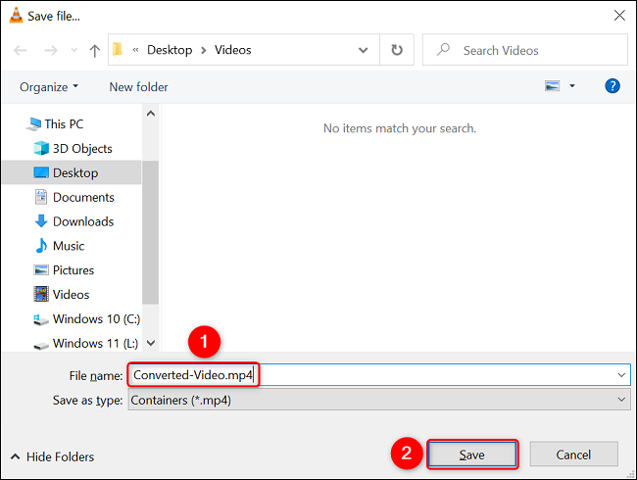The height and width of the screenshot is (480, 637).
Task: Click the navigation pane scroll-up arrow
Action: click(151, 114)
